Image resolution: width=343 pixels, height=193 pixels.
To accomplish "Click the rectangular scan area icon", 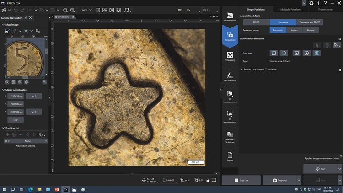I will tap(273, 53).
